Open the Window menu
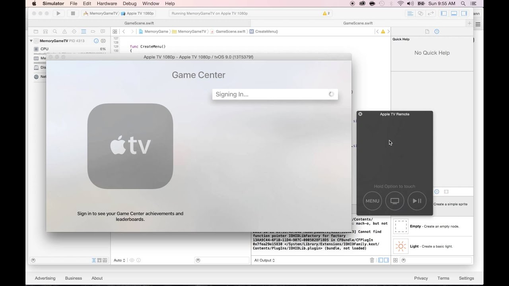 (x=151, y=4)
